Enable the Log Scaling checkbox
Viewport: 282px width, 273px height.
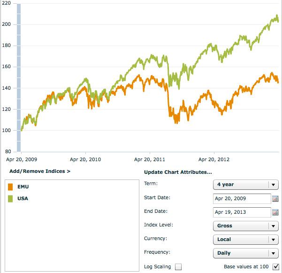click(x=178, y=267)
